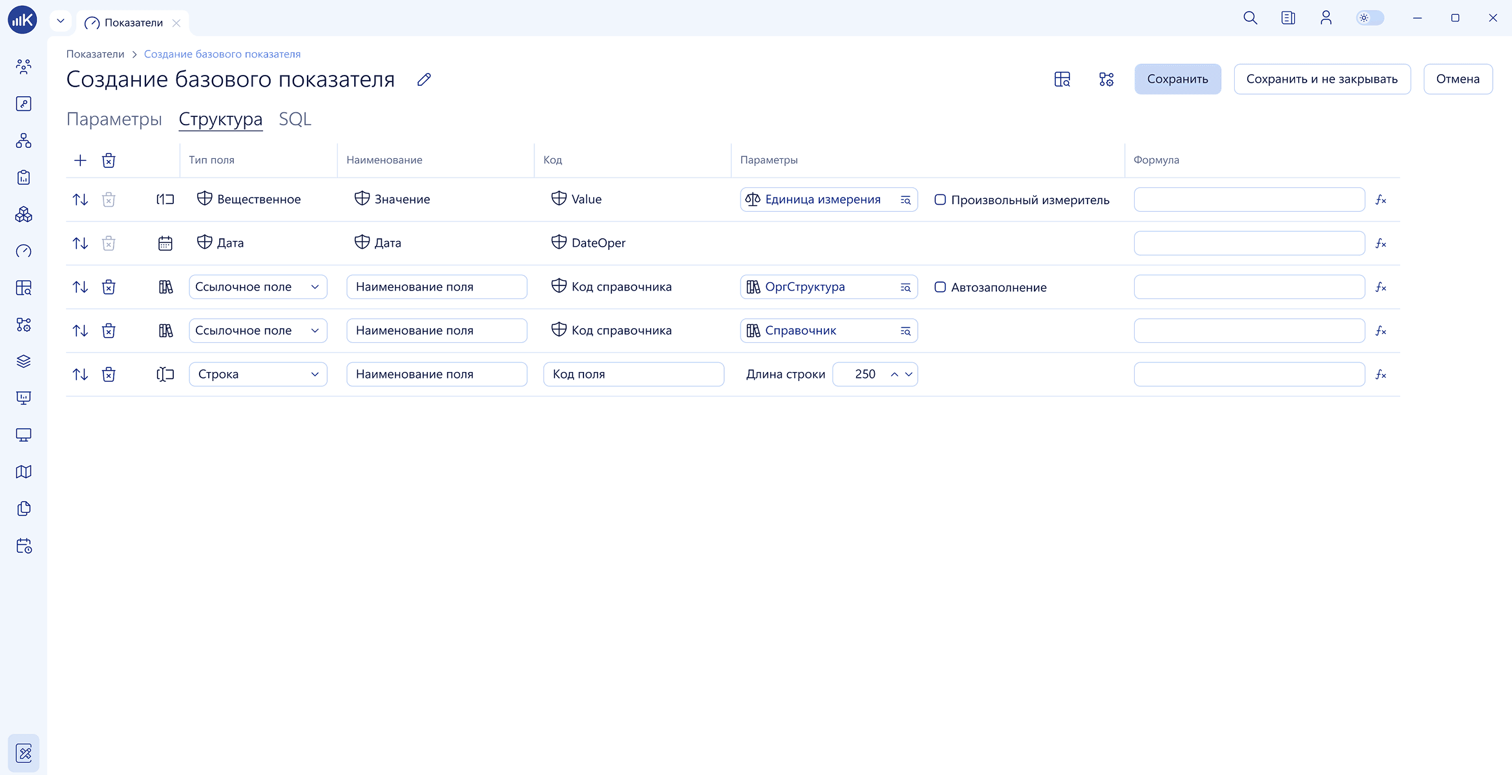Open the formula editor for the Value row
The image size is (1512, 775).
[1381, 200]
